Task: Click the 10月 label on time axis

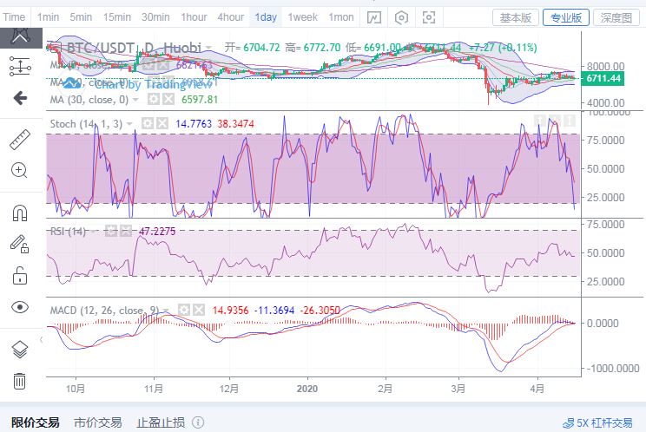Action: pyautogui.click(x=76, y=389)
